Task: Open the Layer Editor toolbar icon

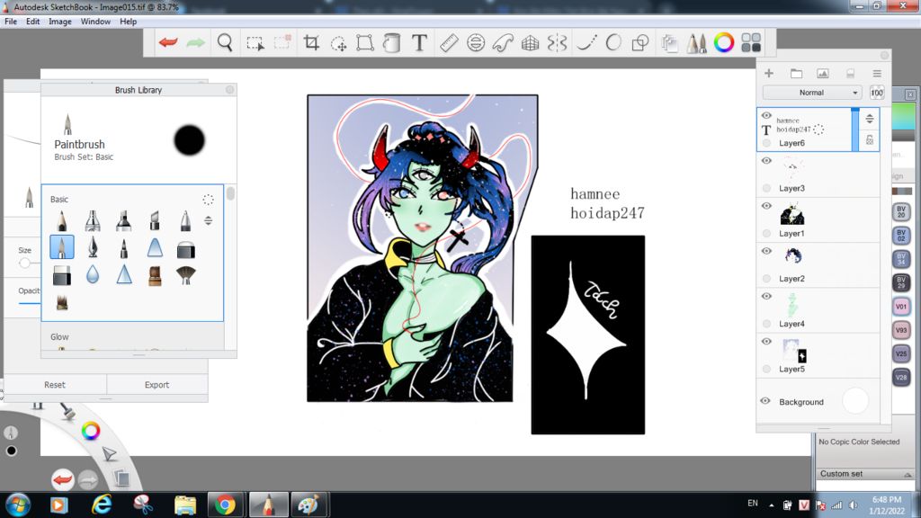Action: click(x=669, y=42)
